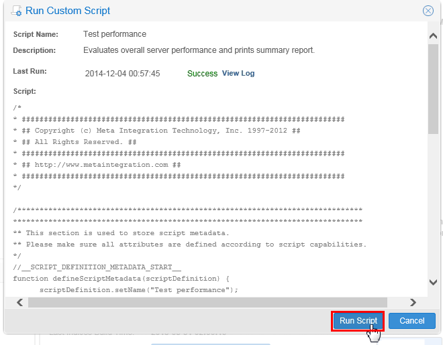
Task: Click the Success status text
Action: tap(202, 74)
